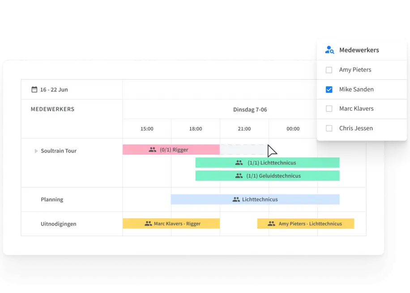Click people icon on Geluidstechnicus bar
The height and width of the screenshot is (293, 410).
239,176
